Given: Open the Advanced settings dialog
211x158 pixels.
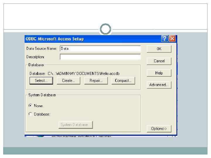Looking at the screenshot, I should point(159,85).
